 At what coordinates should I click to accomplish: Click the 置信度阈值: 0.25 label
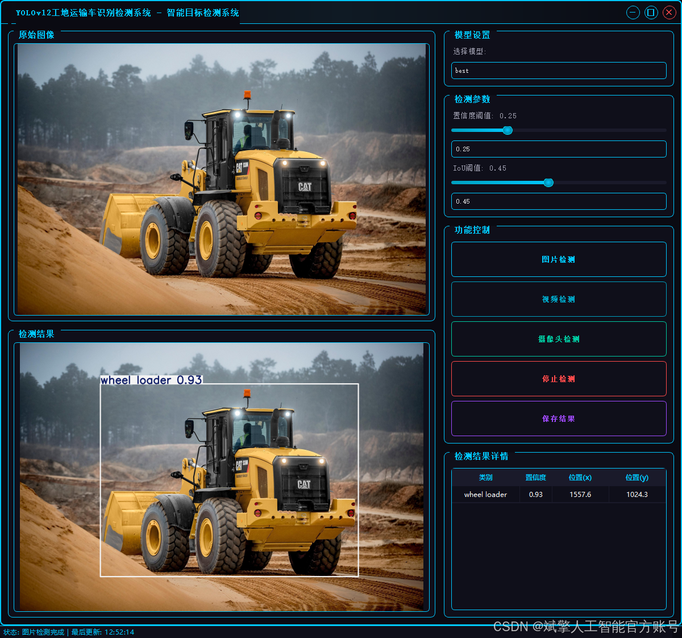(x=485, y=115)
